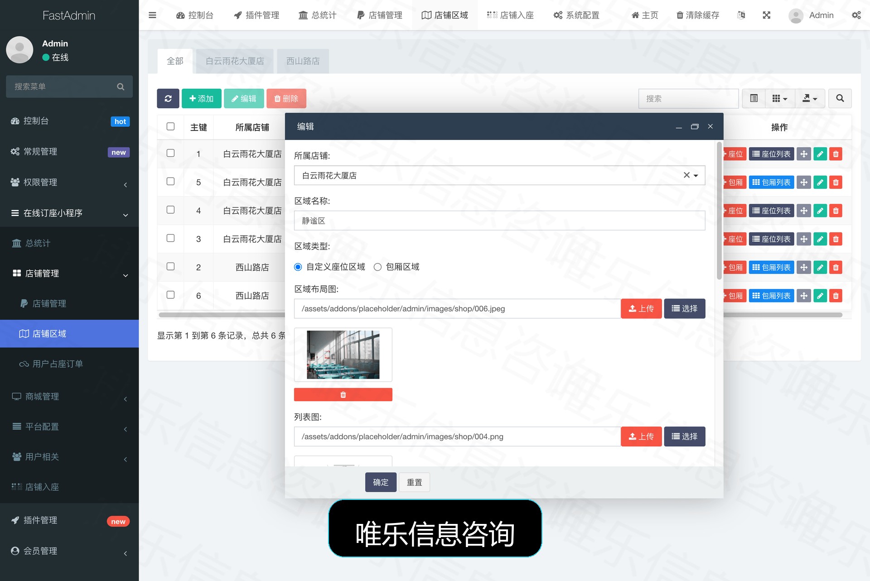Open 店铺入座 in the top navigation
Viewport: 870px width, 581px height.
coord(510,15)
